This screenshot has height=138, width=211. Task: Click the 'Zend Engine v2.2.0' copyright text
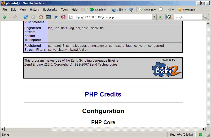click(x=71, y=65)
